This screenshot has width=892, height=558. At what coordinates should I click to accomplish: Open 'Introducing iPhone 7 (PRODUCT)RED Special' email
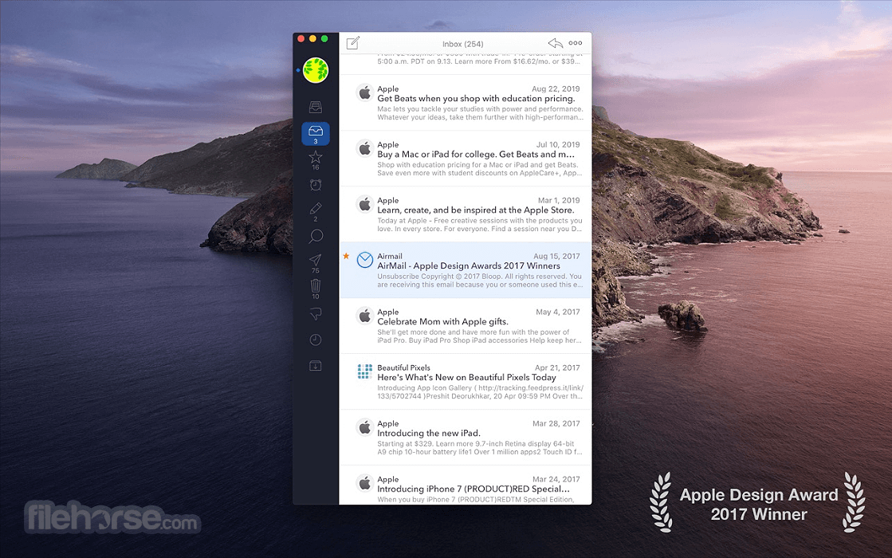[x=466, y=485]
